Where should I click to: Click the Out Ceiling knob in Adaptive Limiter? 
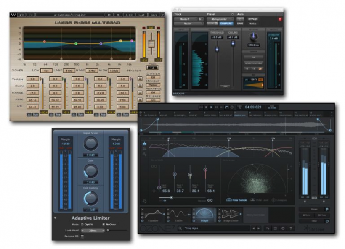[90, 199]
